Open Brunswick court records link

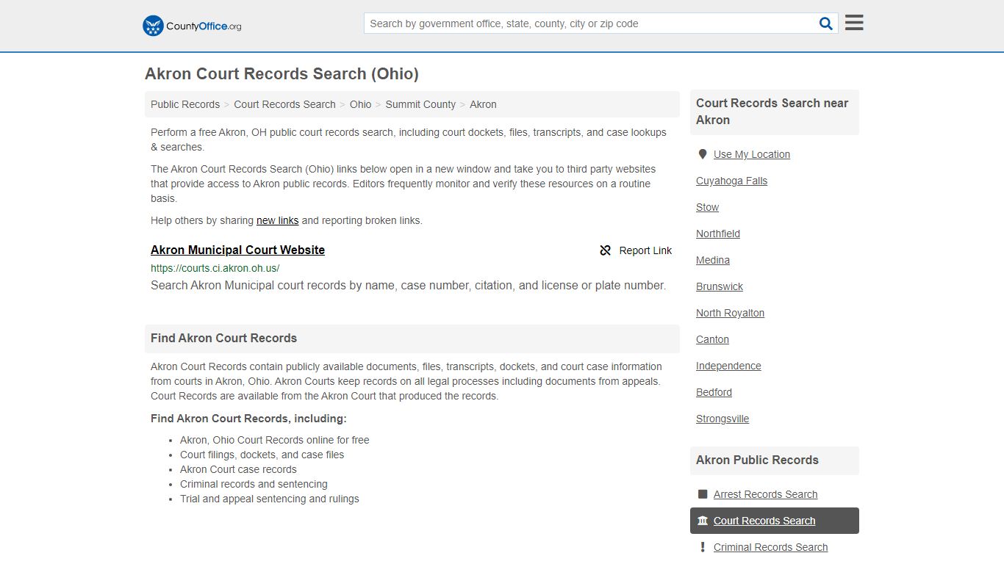pyautogui.click(x=720, y=286)
